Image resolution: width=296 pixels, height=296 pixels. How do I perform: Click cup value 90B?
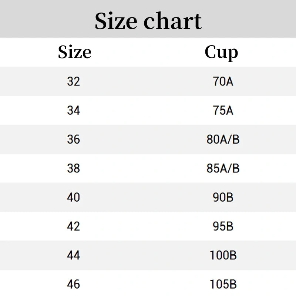[223, 197]
